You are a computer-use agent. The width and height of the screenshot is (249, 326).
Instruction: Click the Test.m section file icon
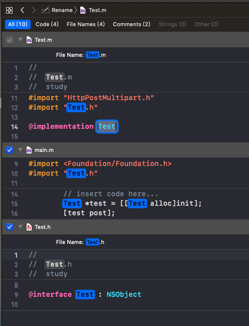point(29,40)
